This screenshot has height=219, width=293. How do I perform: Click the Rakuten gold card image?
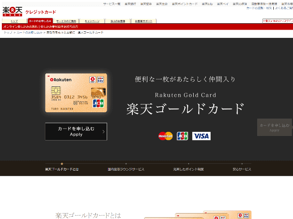pyautogui.click(x=76, y=93)
